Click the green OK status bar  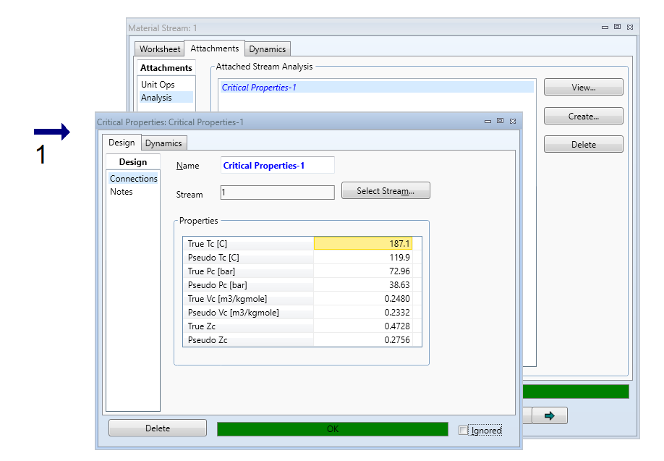click(x=331, y=429)
